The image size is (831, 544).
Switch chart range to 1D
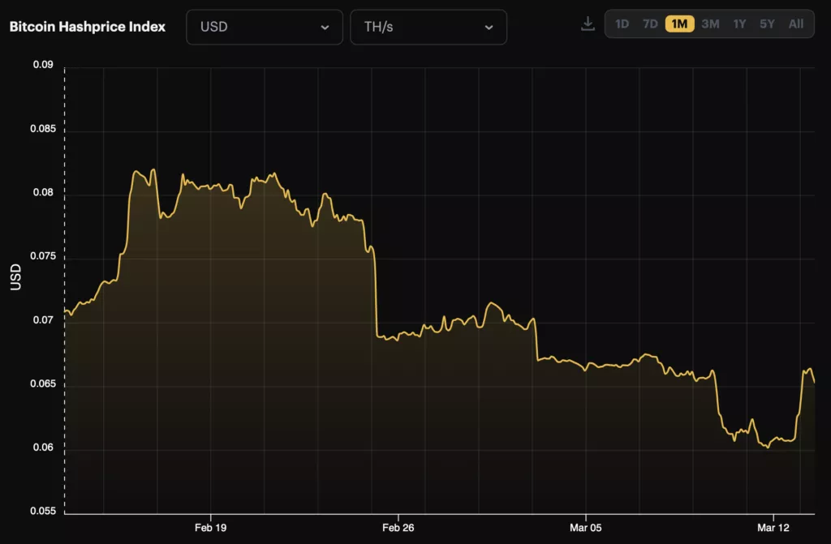[622, 24]
